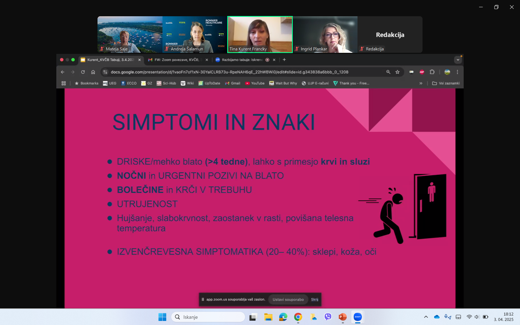The height and width of the screenshot is (325, 520).
Task: Click the AdBlock Plus extension icon
Action: pyautogui.click(x=422, y=72)
